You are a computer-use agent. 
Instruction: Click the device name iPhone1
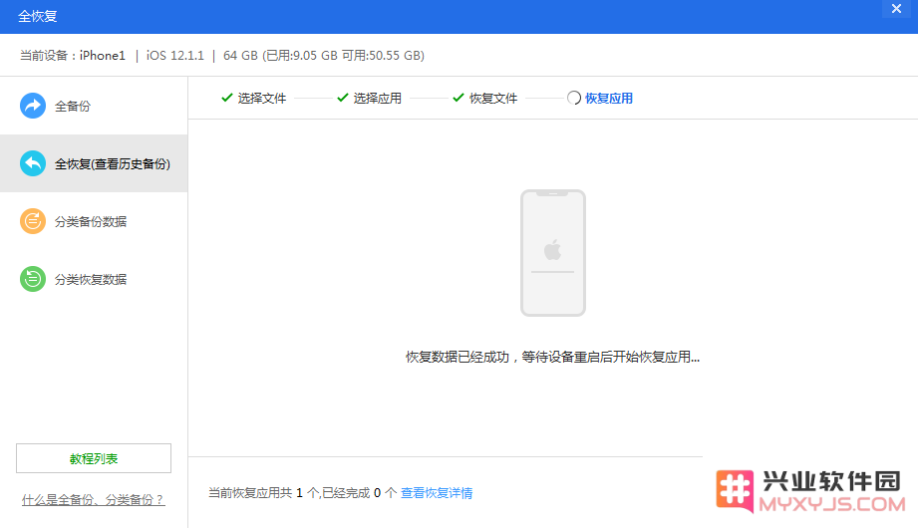[x=103, y=56]
